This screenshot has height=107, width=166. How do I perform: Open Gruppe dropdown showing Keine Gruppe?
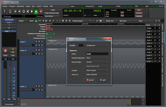(x=97, y=70)
